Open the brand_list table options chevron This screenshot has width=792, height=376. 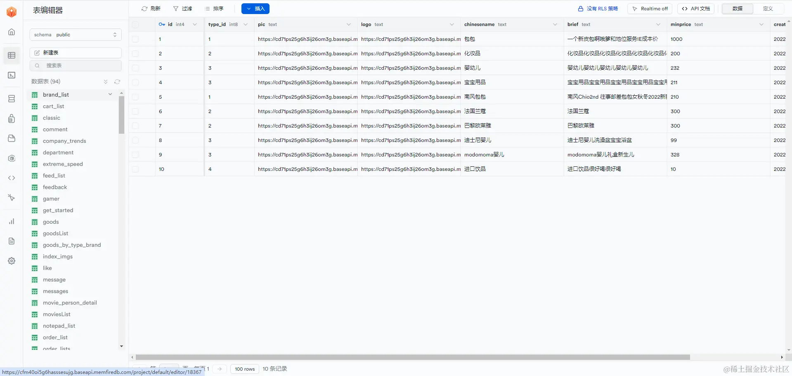[x=110, y=95]
